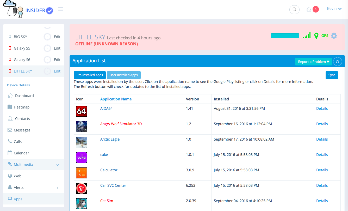Sort by Application Name column header
This screenshot has height=211, width=348.
[x=116, y=99]
